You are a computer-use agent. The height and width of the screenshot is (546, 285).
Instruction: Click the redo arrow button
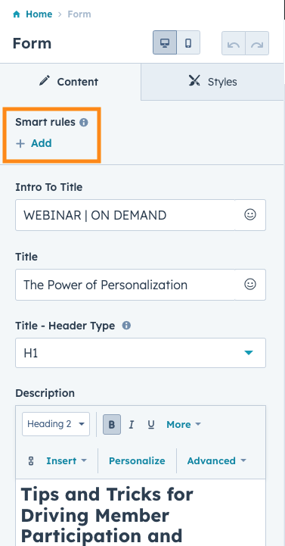[257, 43]
